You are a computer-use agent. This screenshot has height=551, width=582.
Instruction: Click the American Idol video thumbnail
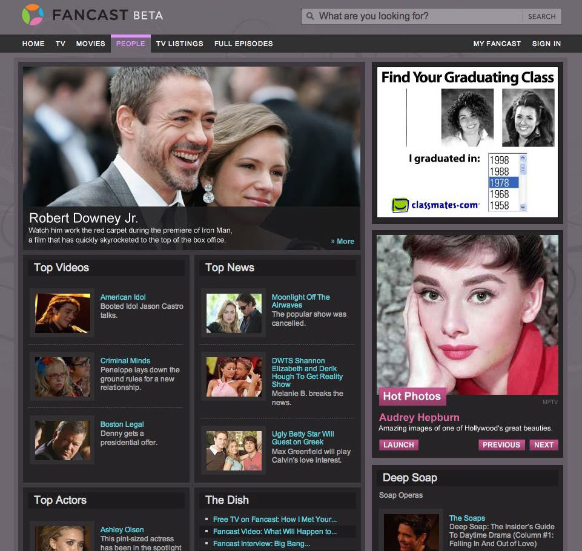coord(63,313)
